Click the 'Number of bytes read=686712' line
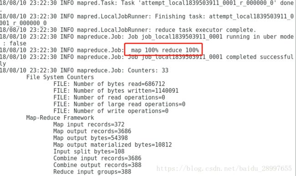Screen dimensions: 296x176 tap(109, 84)
